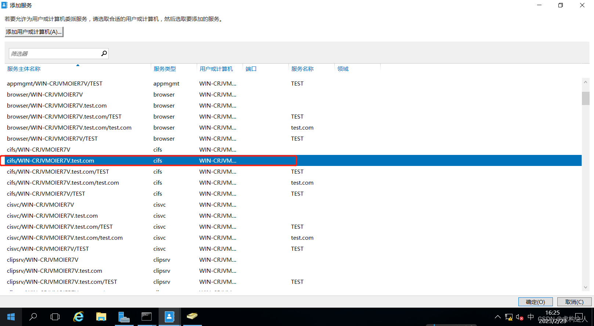Select cifs/WIN-CRJVMOIER7V.test.com/test.com row
This screenshot has height=326, width=594.
click(293, 182)
